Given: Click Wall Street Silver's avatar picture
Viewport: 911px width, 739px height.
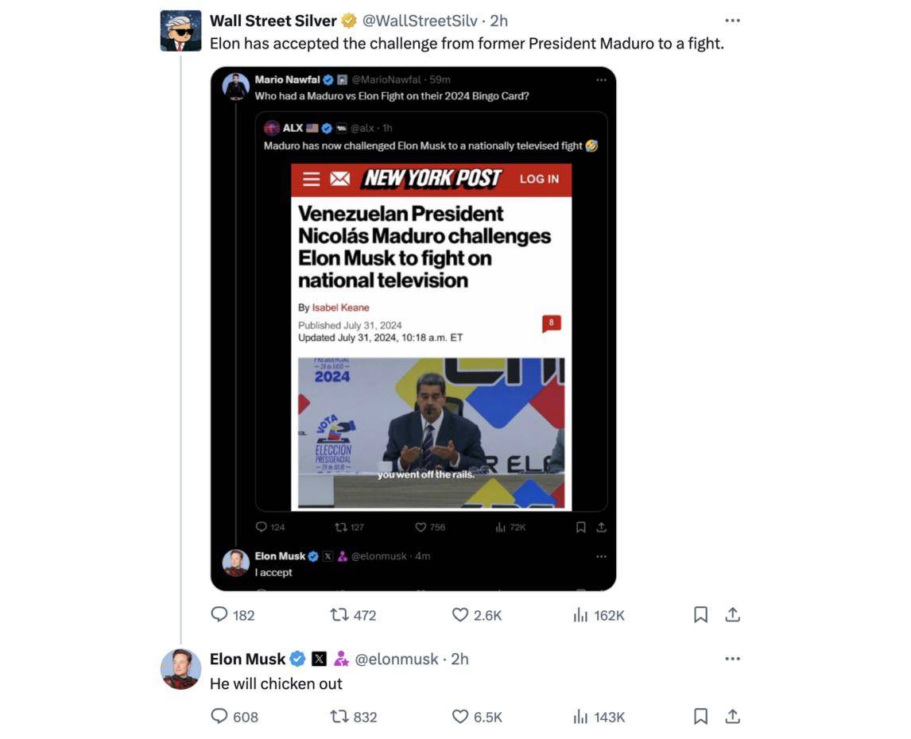Looking at the screenshot, I should coord(180,31).
